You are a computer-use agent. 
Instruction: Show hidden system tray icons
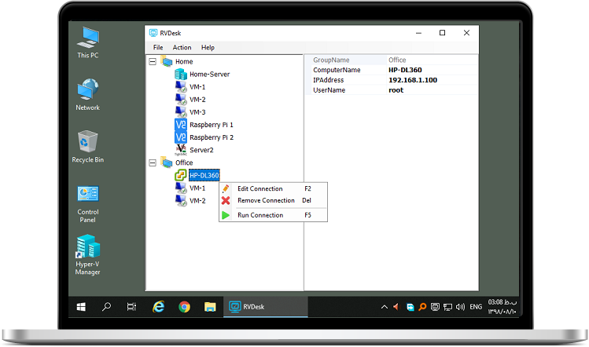click(384, 307)
